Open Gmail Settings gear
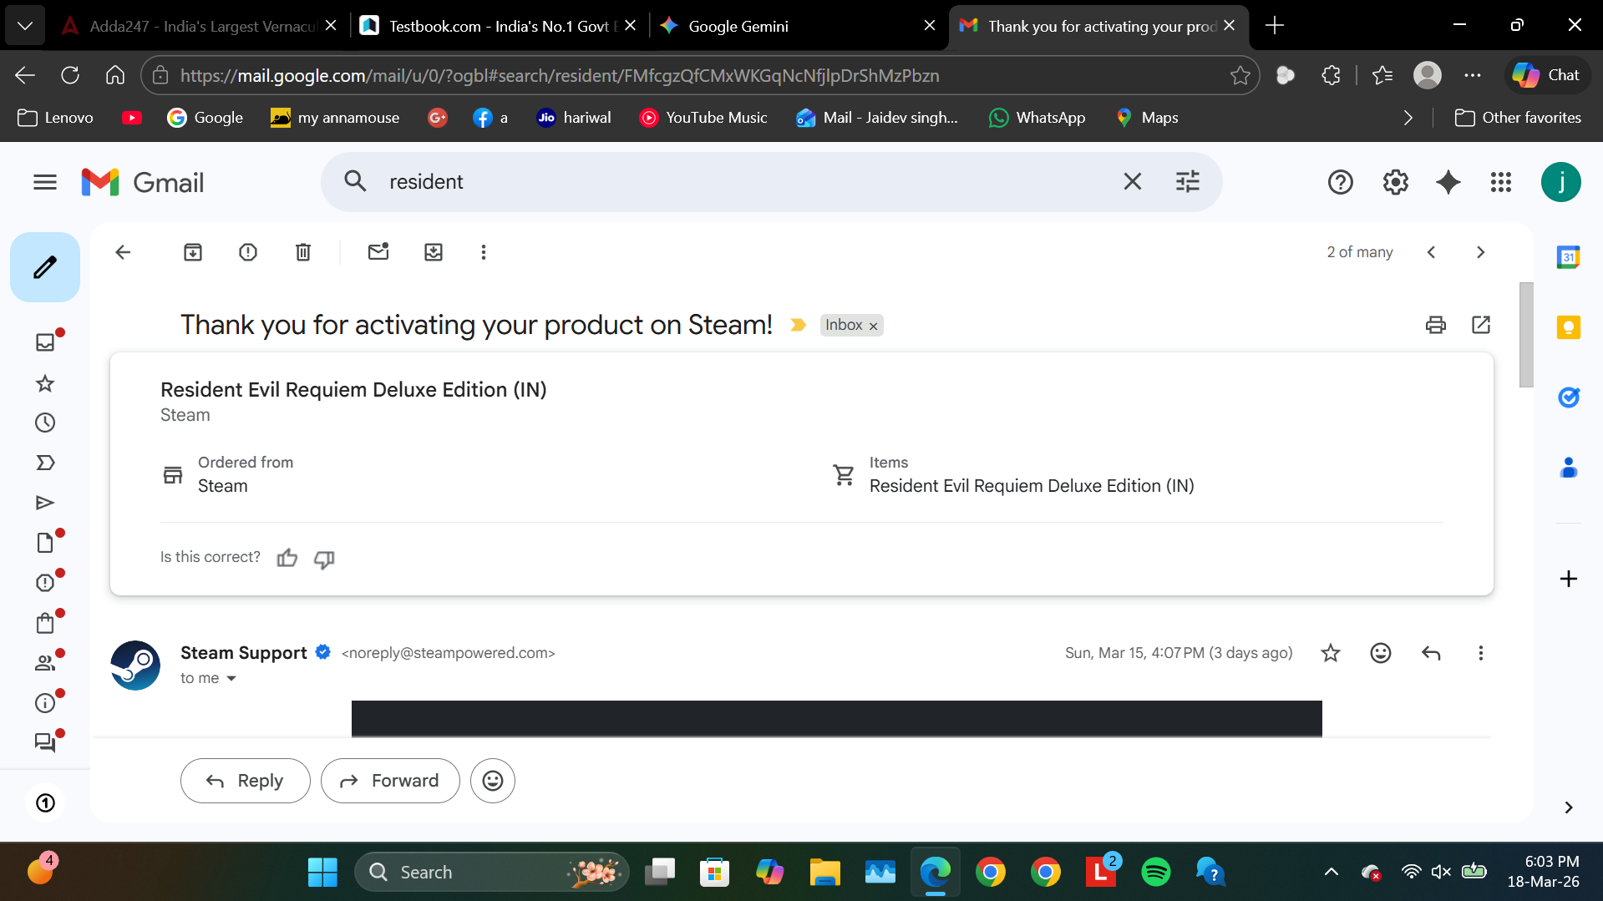Image resolution: width=1603 pixels, height=901 pixels. point(1396,182)
